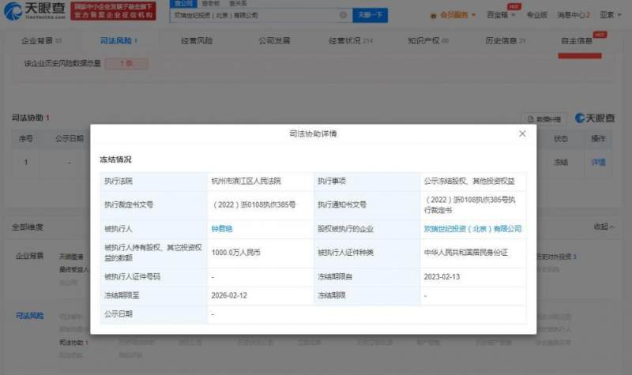
Task: Select the 查关系 search tab
Action: [238, 3]
